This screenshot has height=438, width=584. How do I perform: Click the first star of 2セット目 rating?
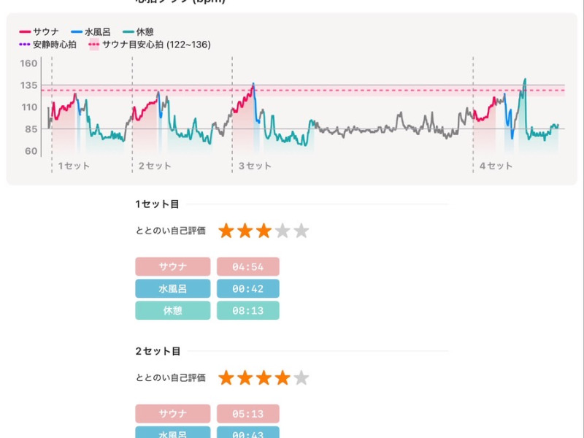pos(226,378)
